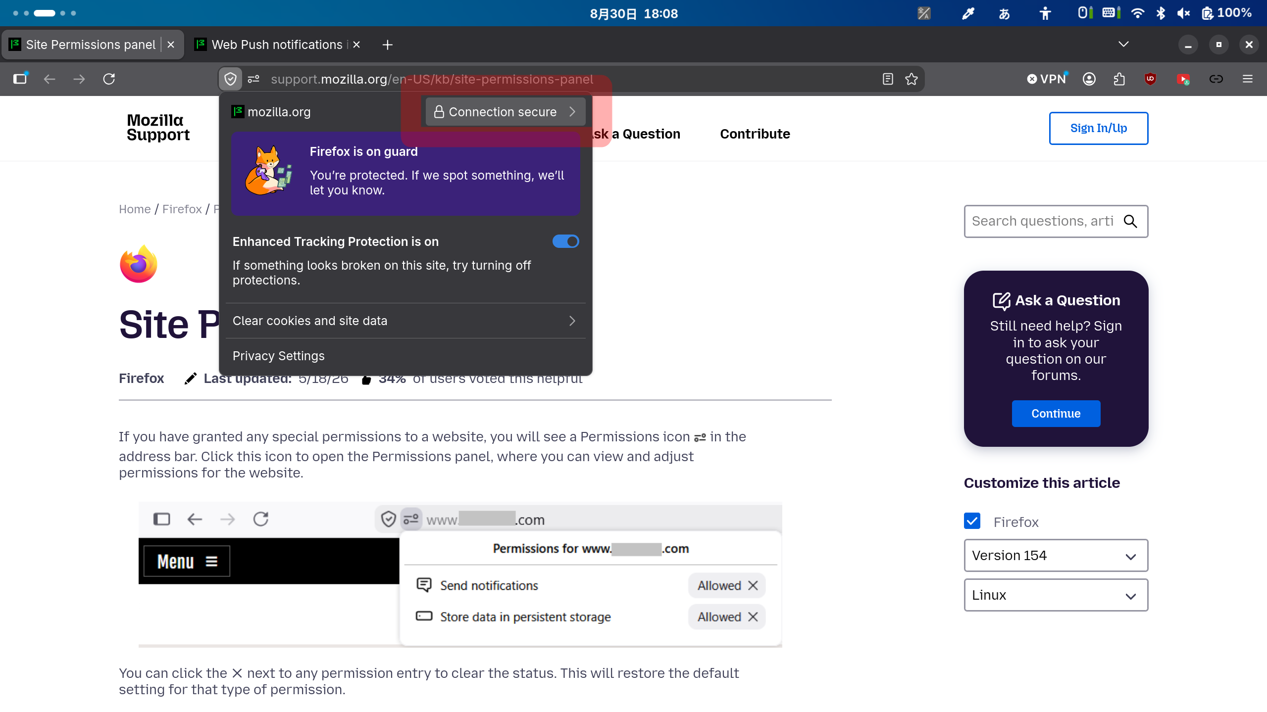Click the muted volume icon in top bar
This screenshot has height=712, width=1267.
[1183, 13]
